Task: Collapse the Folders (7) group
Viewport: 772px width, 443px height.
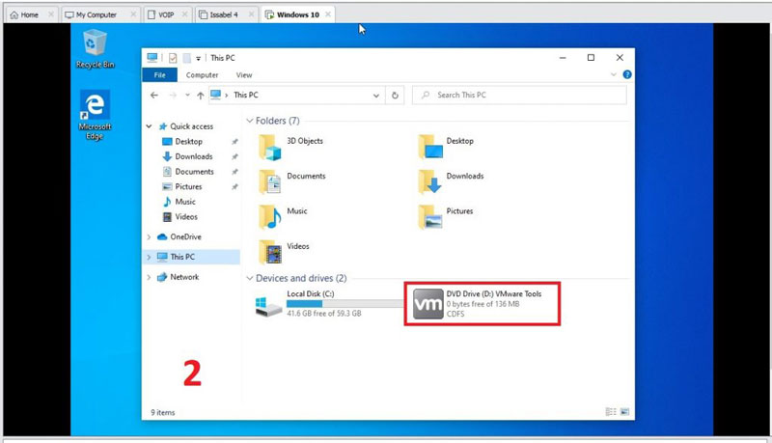Action: (250, 121)
